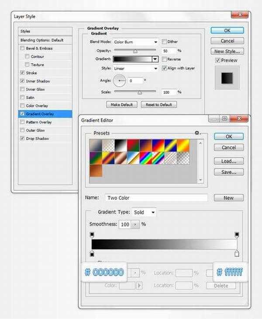Select the black color stop under gradient bar
Image resolution: width=262 pixels, height=319 pixels.
tap(92, 253)
